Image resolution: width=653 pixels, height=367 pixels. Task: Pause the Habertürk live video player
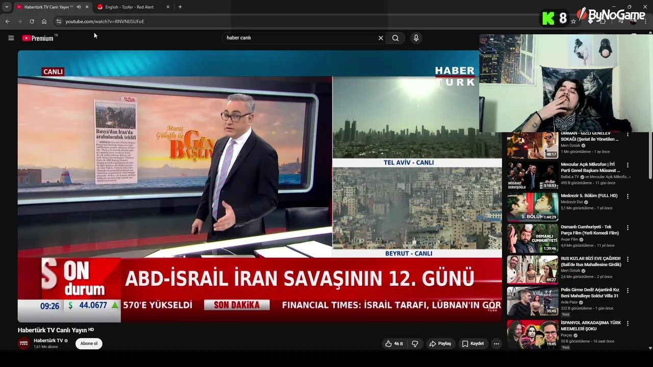pos(260,186)
